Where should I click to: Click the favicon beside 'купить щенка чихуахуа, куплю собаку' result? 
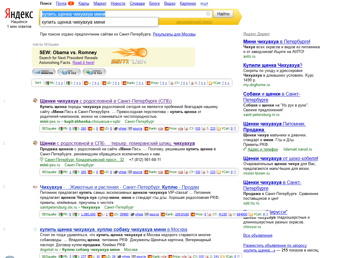click(35, 229)
